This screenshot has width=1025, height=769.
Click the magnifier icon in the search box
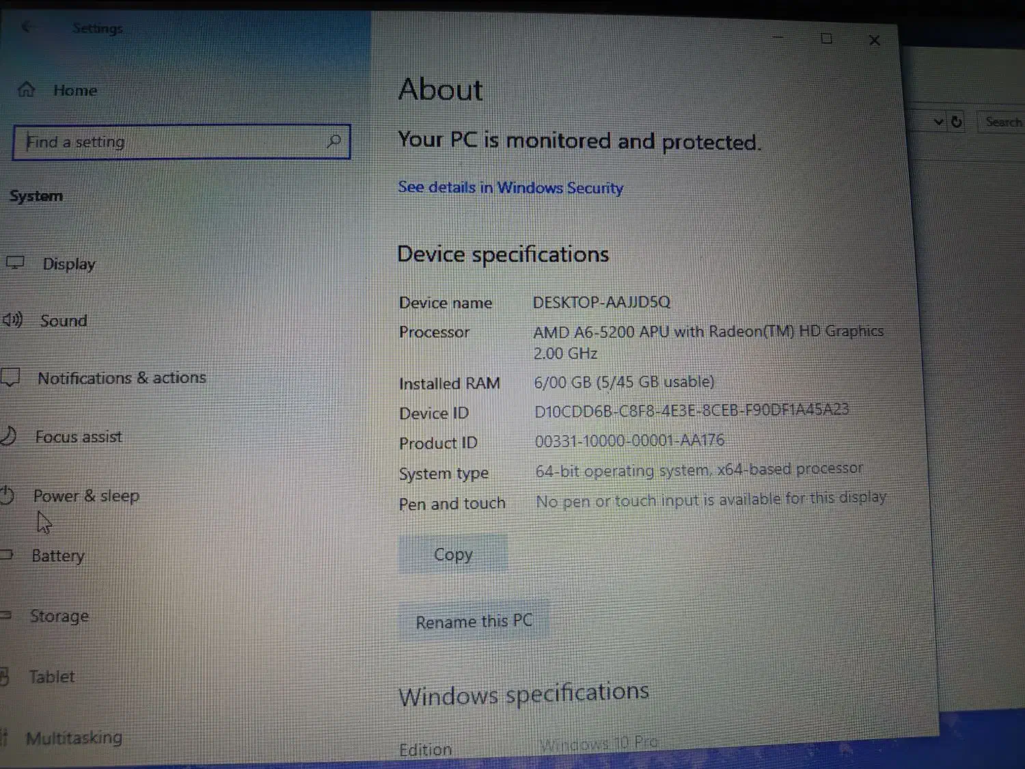333,141
